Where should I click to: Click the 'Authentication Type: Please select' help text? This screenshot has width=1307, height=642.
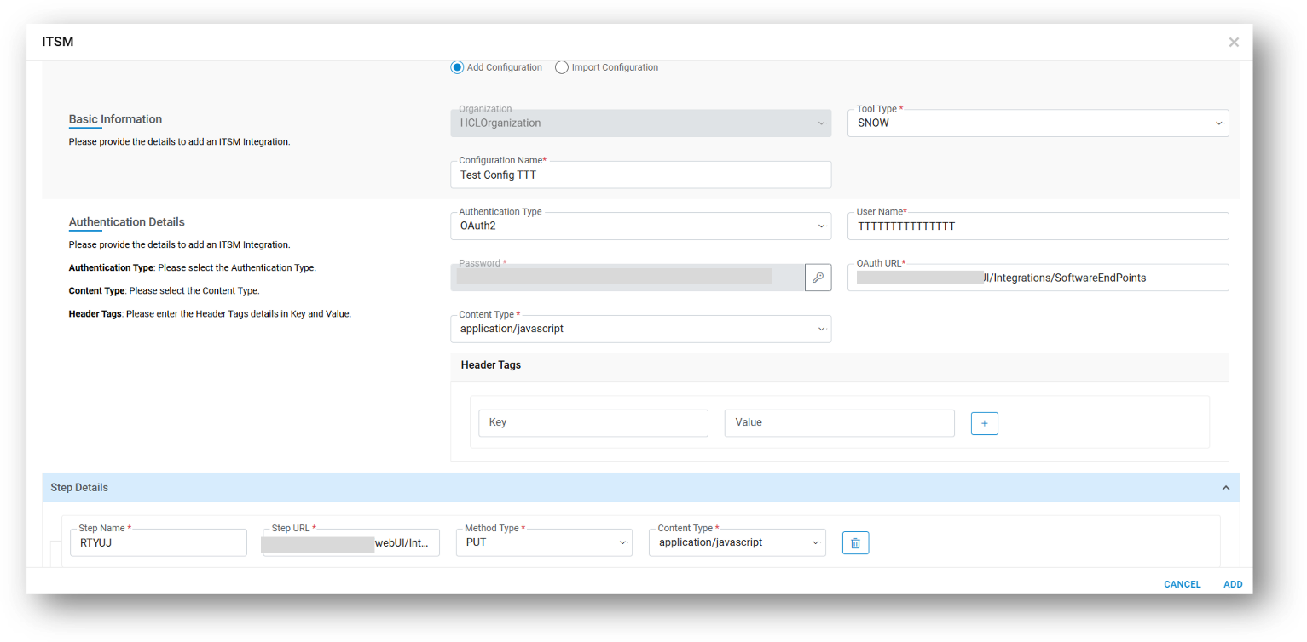pos(193,268)
